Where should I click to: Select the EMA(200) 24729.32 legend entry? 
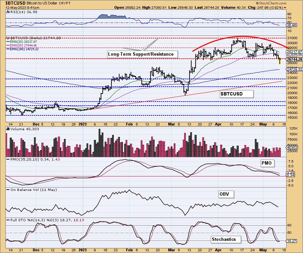click(x=22, y=49)
